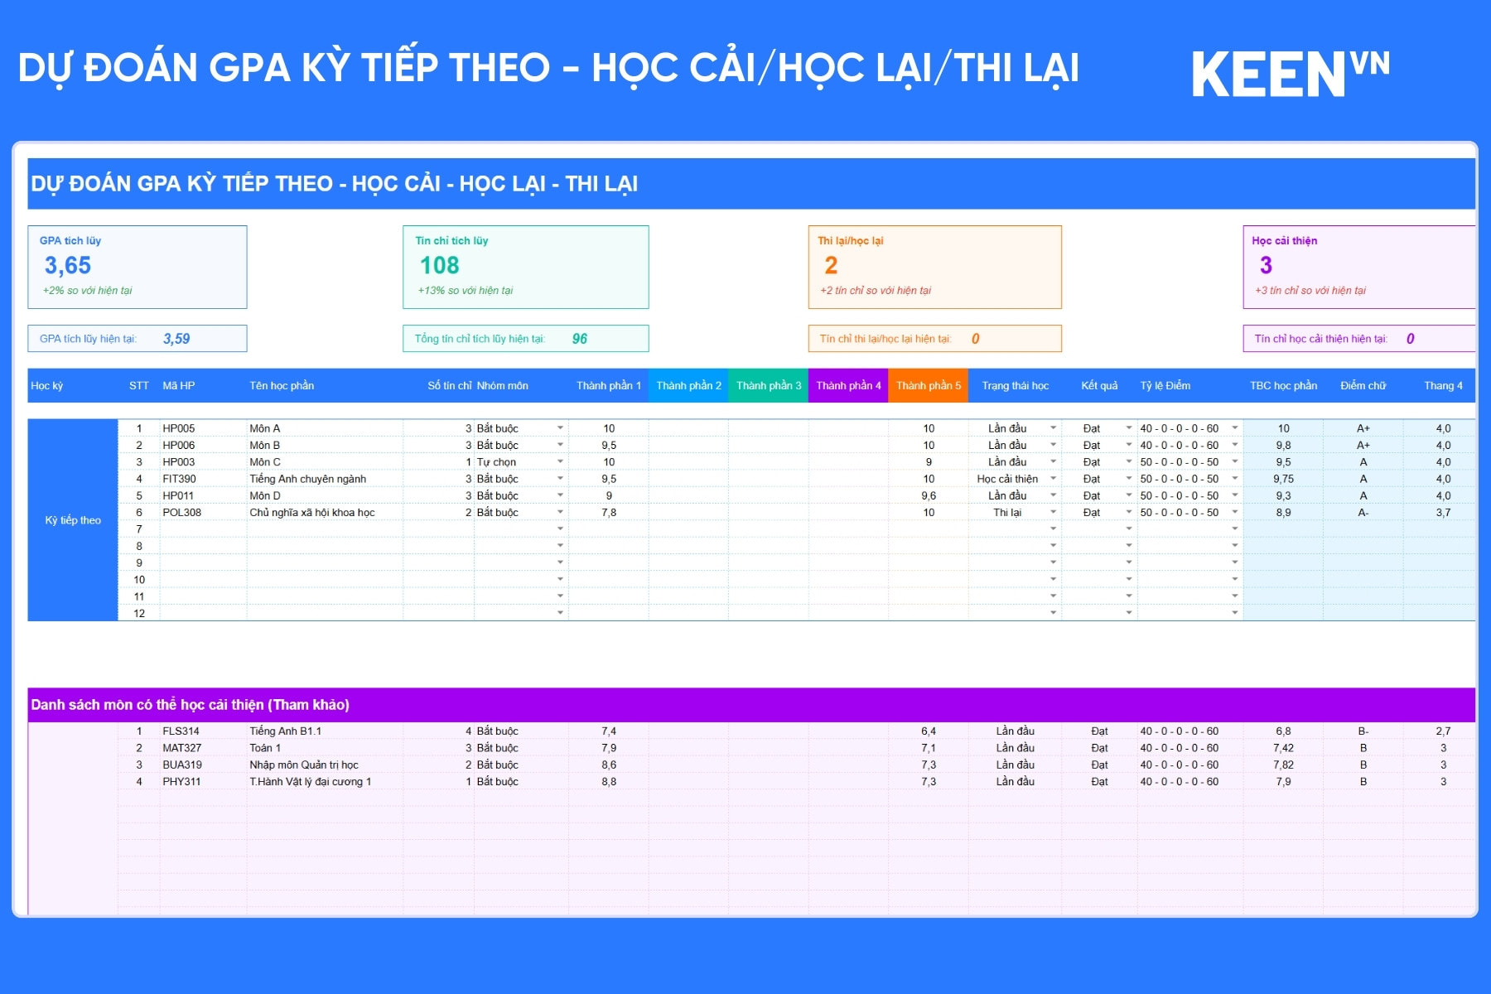Select the green Thành phần 3 header

click(x=768, y=386)
